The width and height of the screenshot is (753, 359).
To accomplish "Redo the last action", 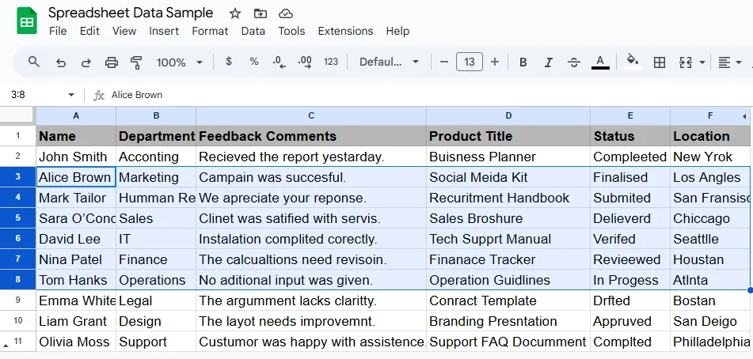I will pos(86,62).
